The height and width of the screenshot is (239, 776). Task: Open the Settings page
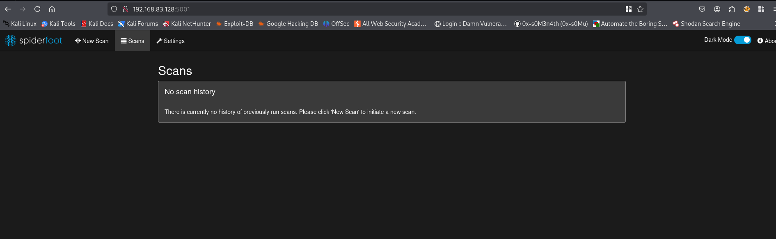tap(170, 41)
